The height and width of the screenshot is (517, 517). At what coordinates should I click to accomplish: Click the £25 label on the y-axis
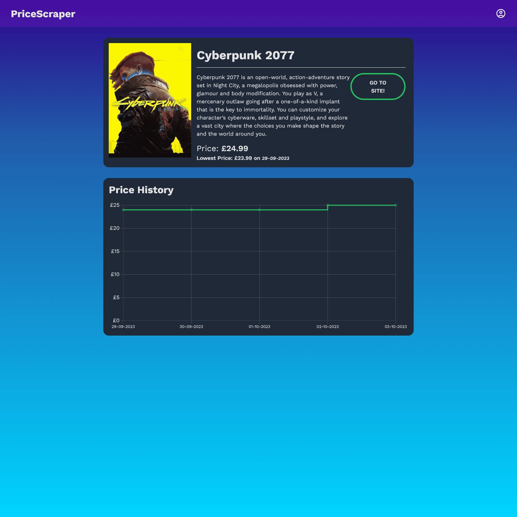(x=115, y=205)
